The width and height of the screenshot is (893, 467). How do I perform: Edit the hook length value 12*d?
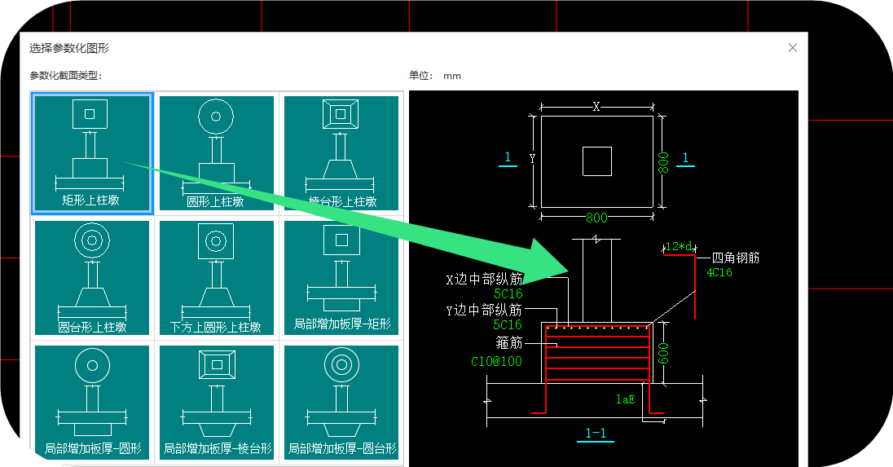[x=679, y=247]
